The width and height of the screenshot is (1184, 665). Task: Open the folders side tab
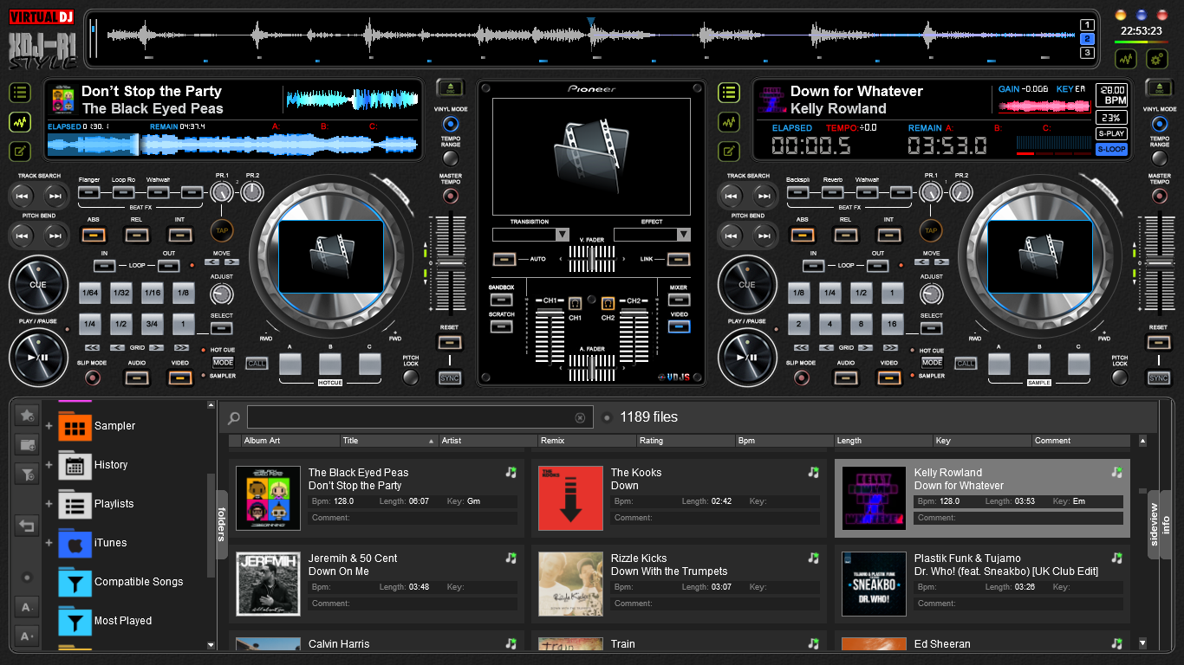click(222, 524)
